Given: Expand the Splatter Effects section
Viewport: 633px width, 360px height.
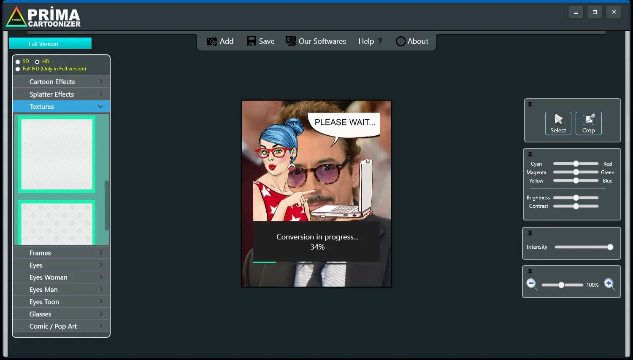Looking at the screenshot, I should click(61, 94).
